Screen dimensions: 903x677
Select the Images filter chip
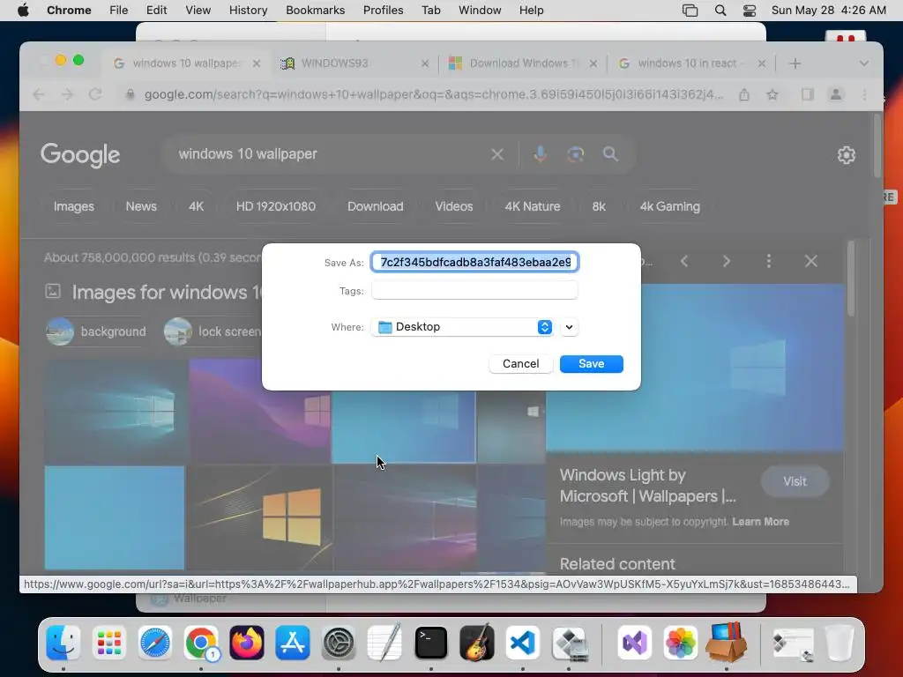pyautogui.click(x=74, y=206)
